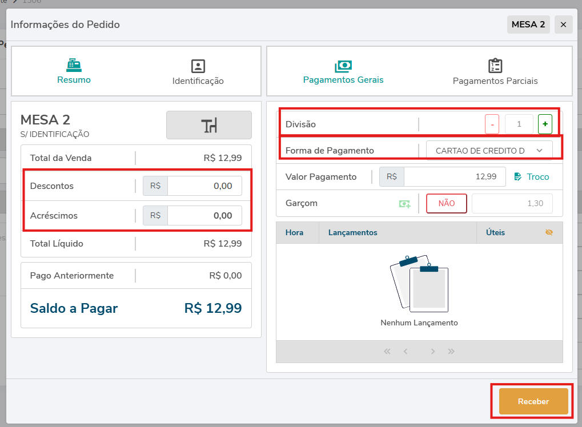Image resolution: width=582 pixels, height=427 pixels.
Task: Jump to last page of Lançamentos
Action: click(x=451, y=352)
